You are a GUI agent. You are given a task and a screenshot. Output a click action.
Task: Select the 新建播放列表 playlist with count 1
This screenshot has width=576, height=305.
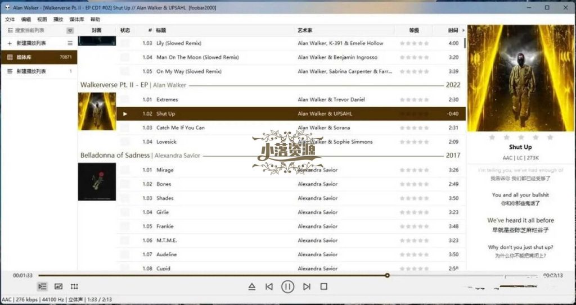pos(39,71)
